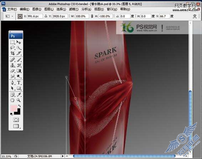Open the screen mode options in toolbox
The height and width of the screenshot is (159, 202).
click(16, 126)
